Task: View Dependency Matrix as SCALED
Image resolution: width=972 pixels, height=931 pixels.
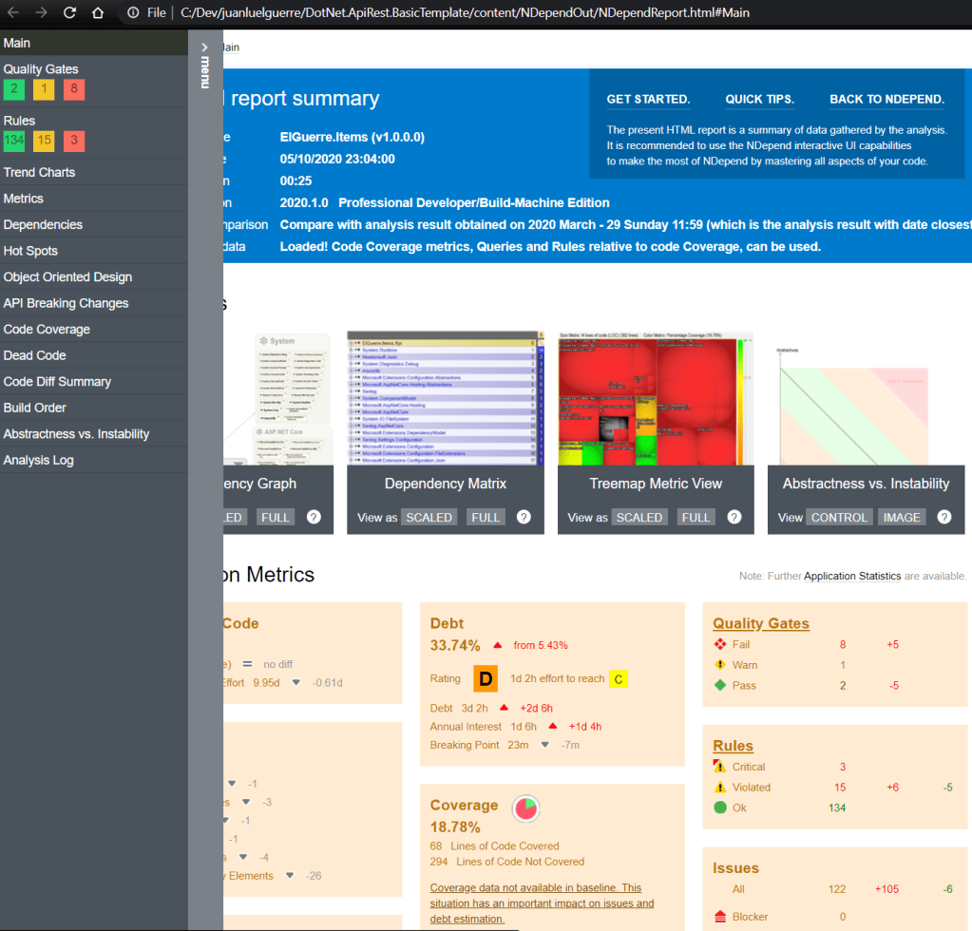Action: coord(430,517)
